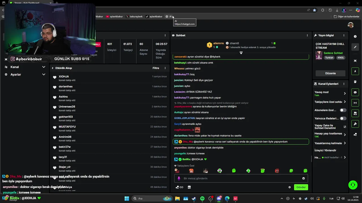Click the KNGL stream tag
This screenshot has height=203, width=362.
click(341, 58)
